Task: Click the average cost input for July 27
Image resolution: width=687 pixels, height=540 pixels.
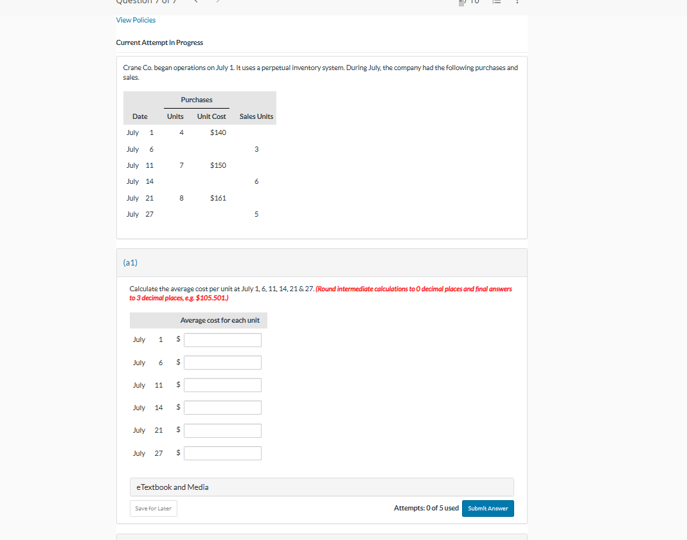Action: 222,453
